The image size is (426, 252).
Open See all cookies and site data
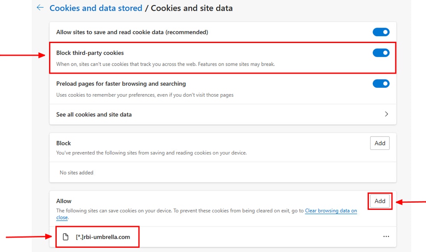click(223, 115)
